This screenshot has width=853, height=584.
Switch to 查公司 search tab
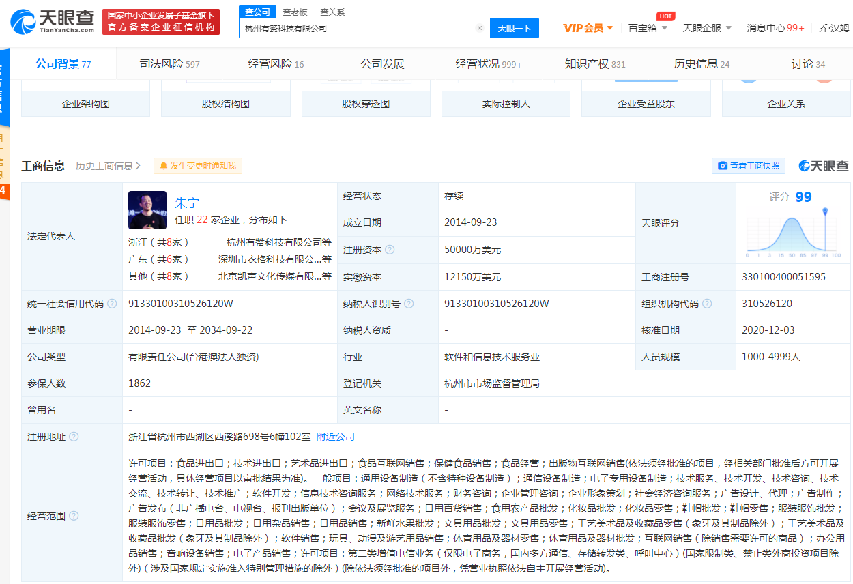[x=258, y=12]
